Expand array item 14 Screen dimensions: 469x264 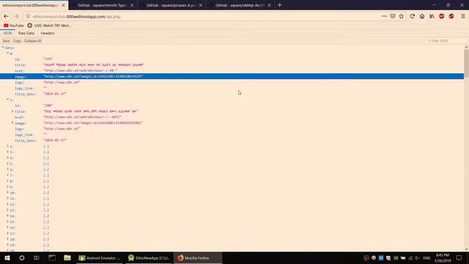click(8, 216)
